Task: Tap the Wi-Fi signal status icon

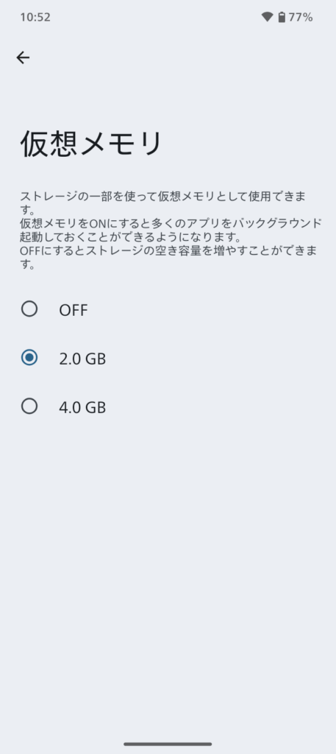Action: [x=268, y=18]
